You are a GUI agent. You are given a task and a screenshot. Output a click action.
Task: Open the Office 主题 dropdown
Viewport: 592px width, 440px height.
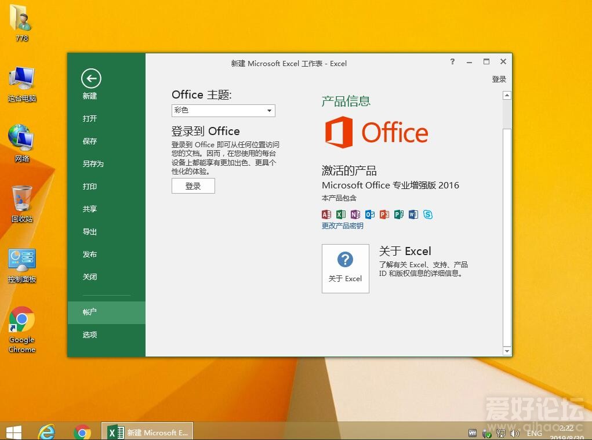(x=223, y=111)
